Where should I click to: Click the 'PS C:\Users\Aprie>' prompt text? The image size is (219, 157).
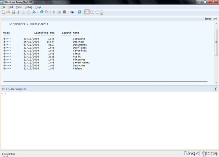click(14, 89)
